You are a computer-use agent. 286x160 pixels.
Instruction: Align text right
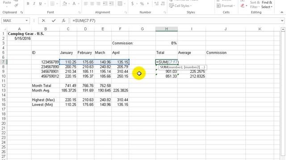[98, 4]
